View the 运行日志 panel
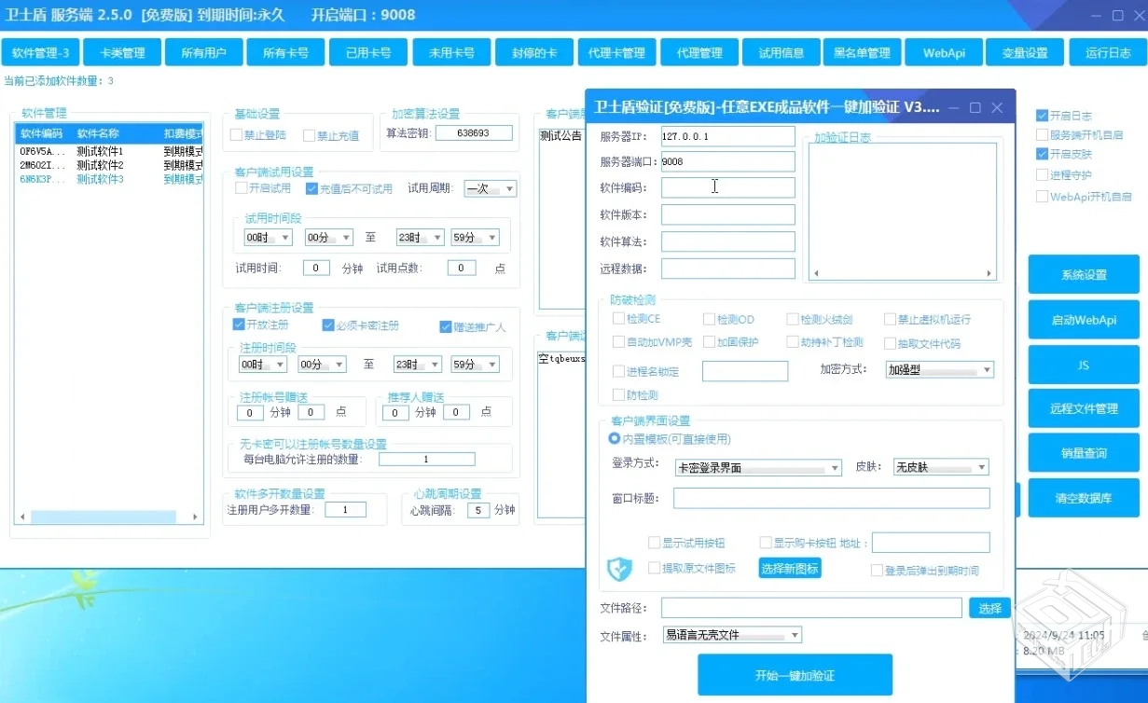 click(1107, 52)
